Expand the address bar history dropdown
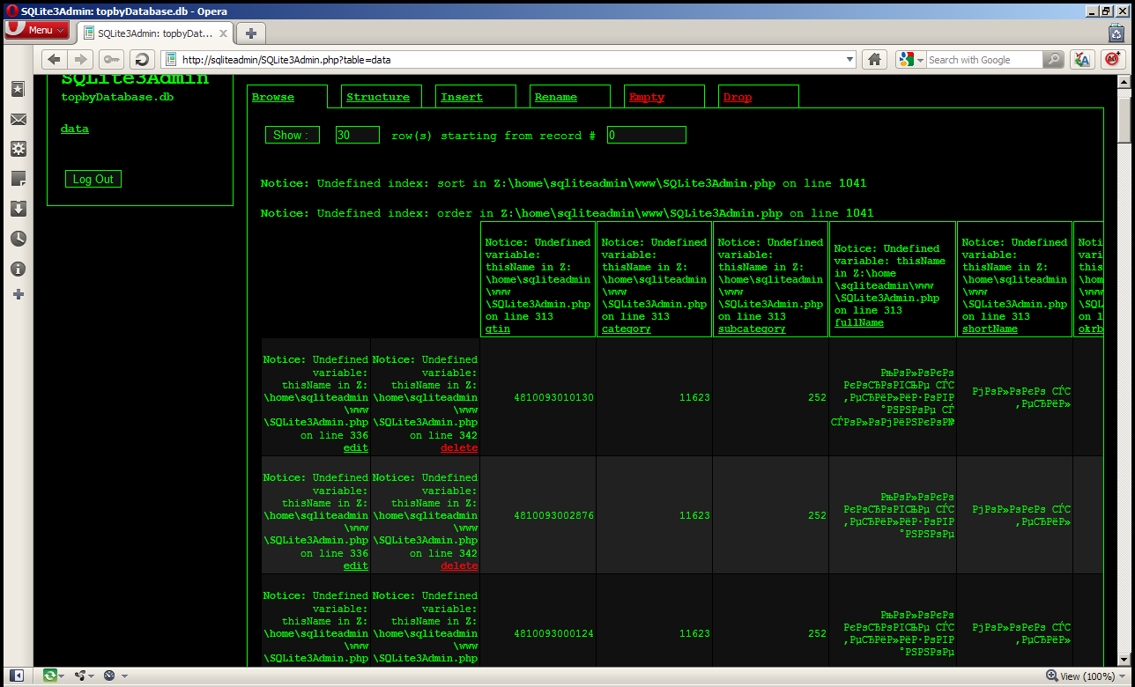Viewport: 1135px width, 687px height. [849, 60]
